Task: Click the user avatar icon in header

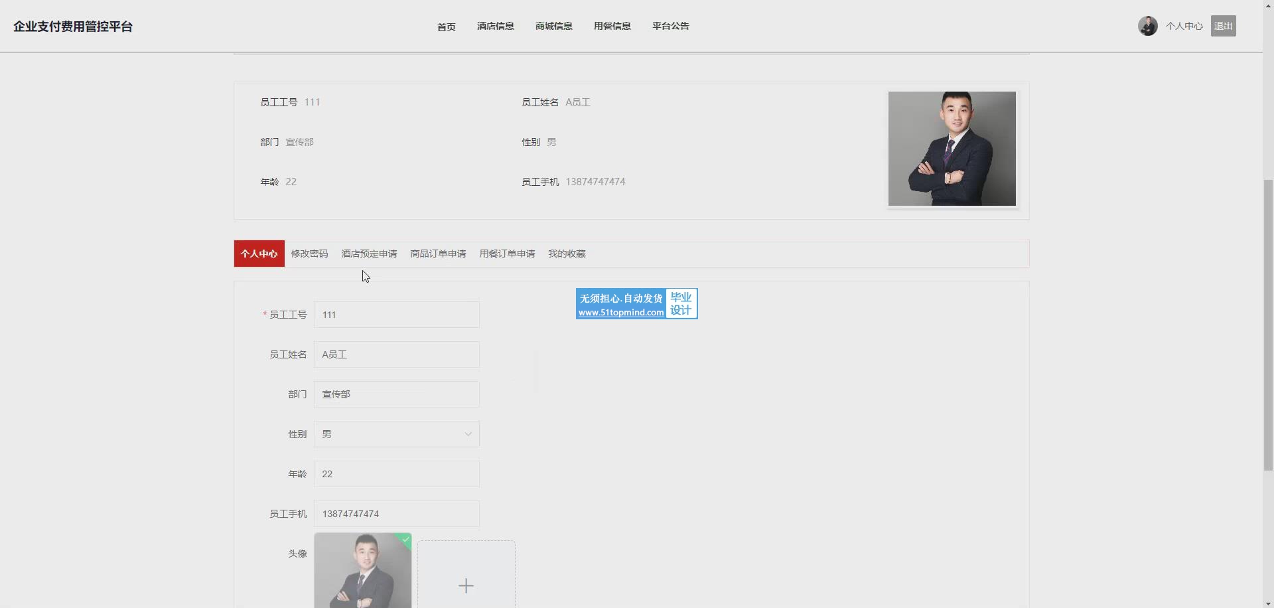Action: (x=1147, y=26)
